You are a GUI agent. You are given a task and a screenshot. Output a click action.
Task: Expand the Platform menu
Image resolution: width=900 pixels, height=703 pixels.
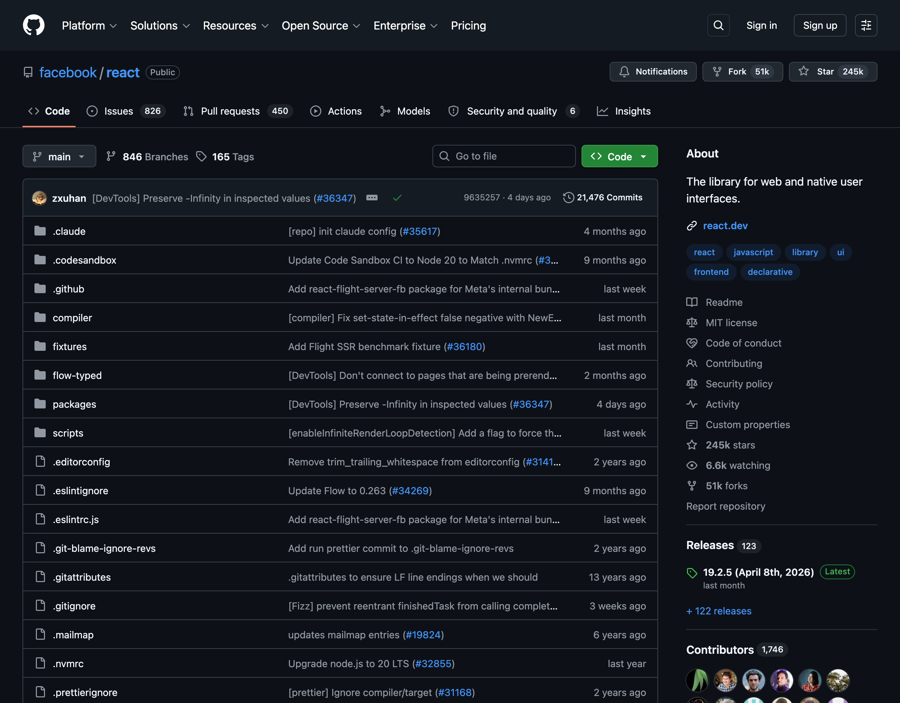pos(89,26)
